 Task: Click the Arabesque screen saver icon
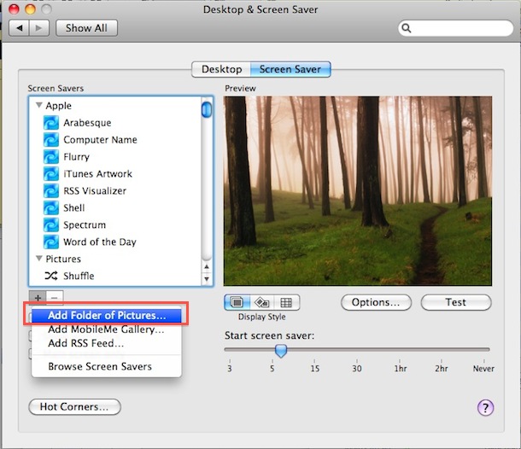(x=51, y=123)
